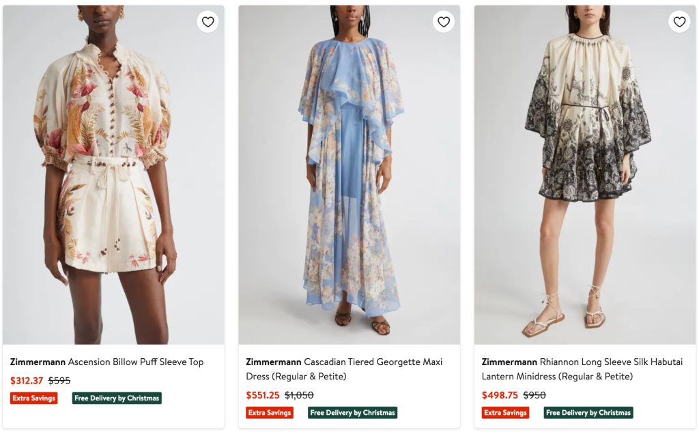Click Extra Savings badge under Ascension top

tap(33, 398)
